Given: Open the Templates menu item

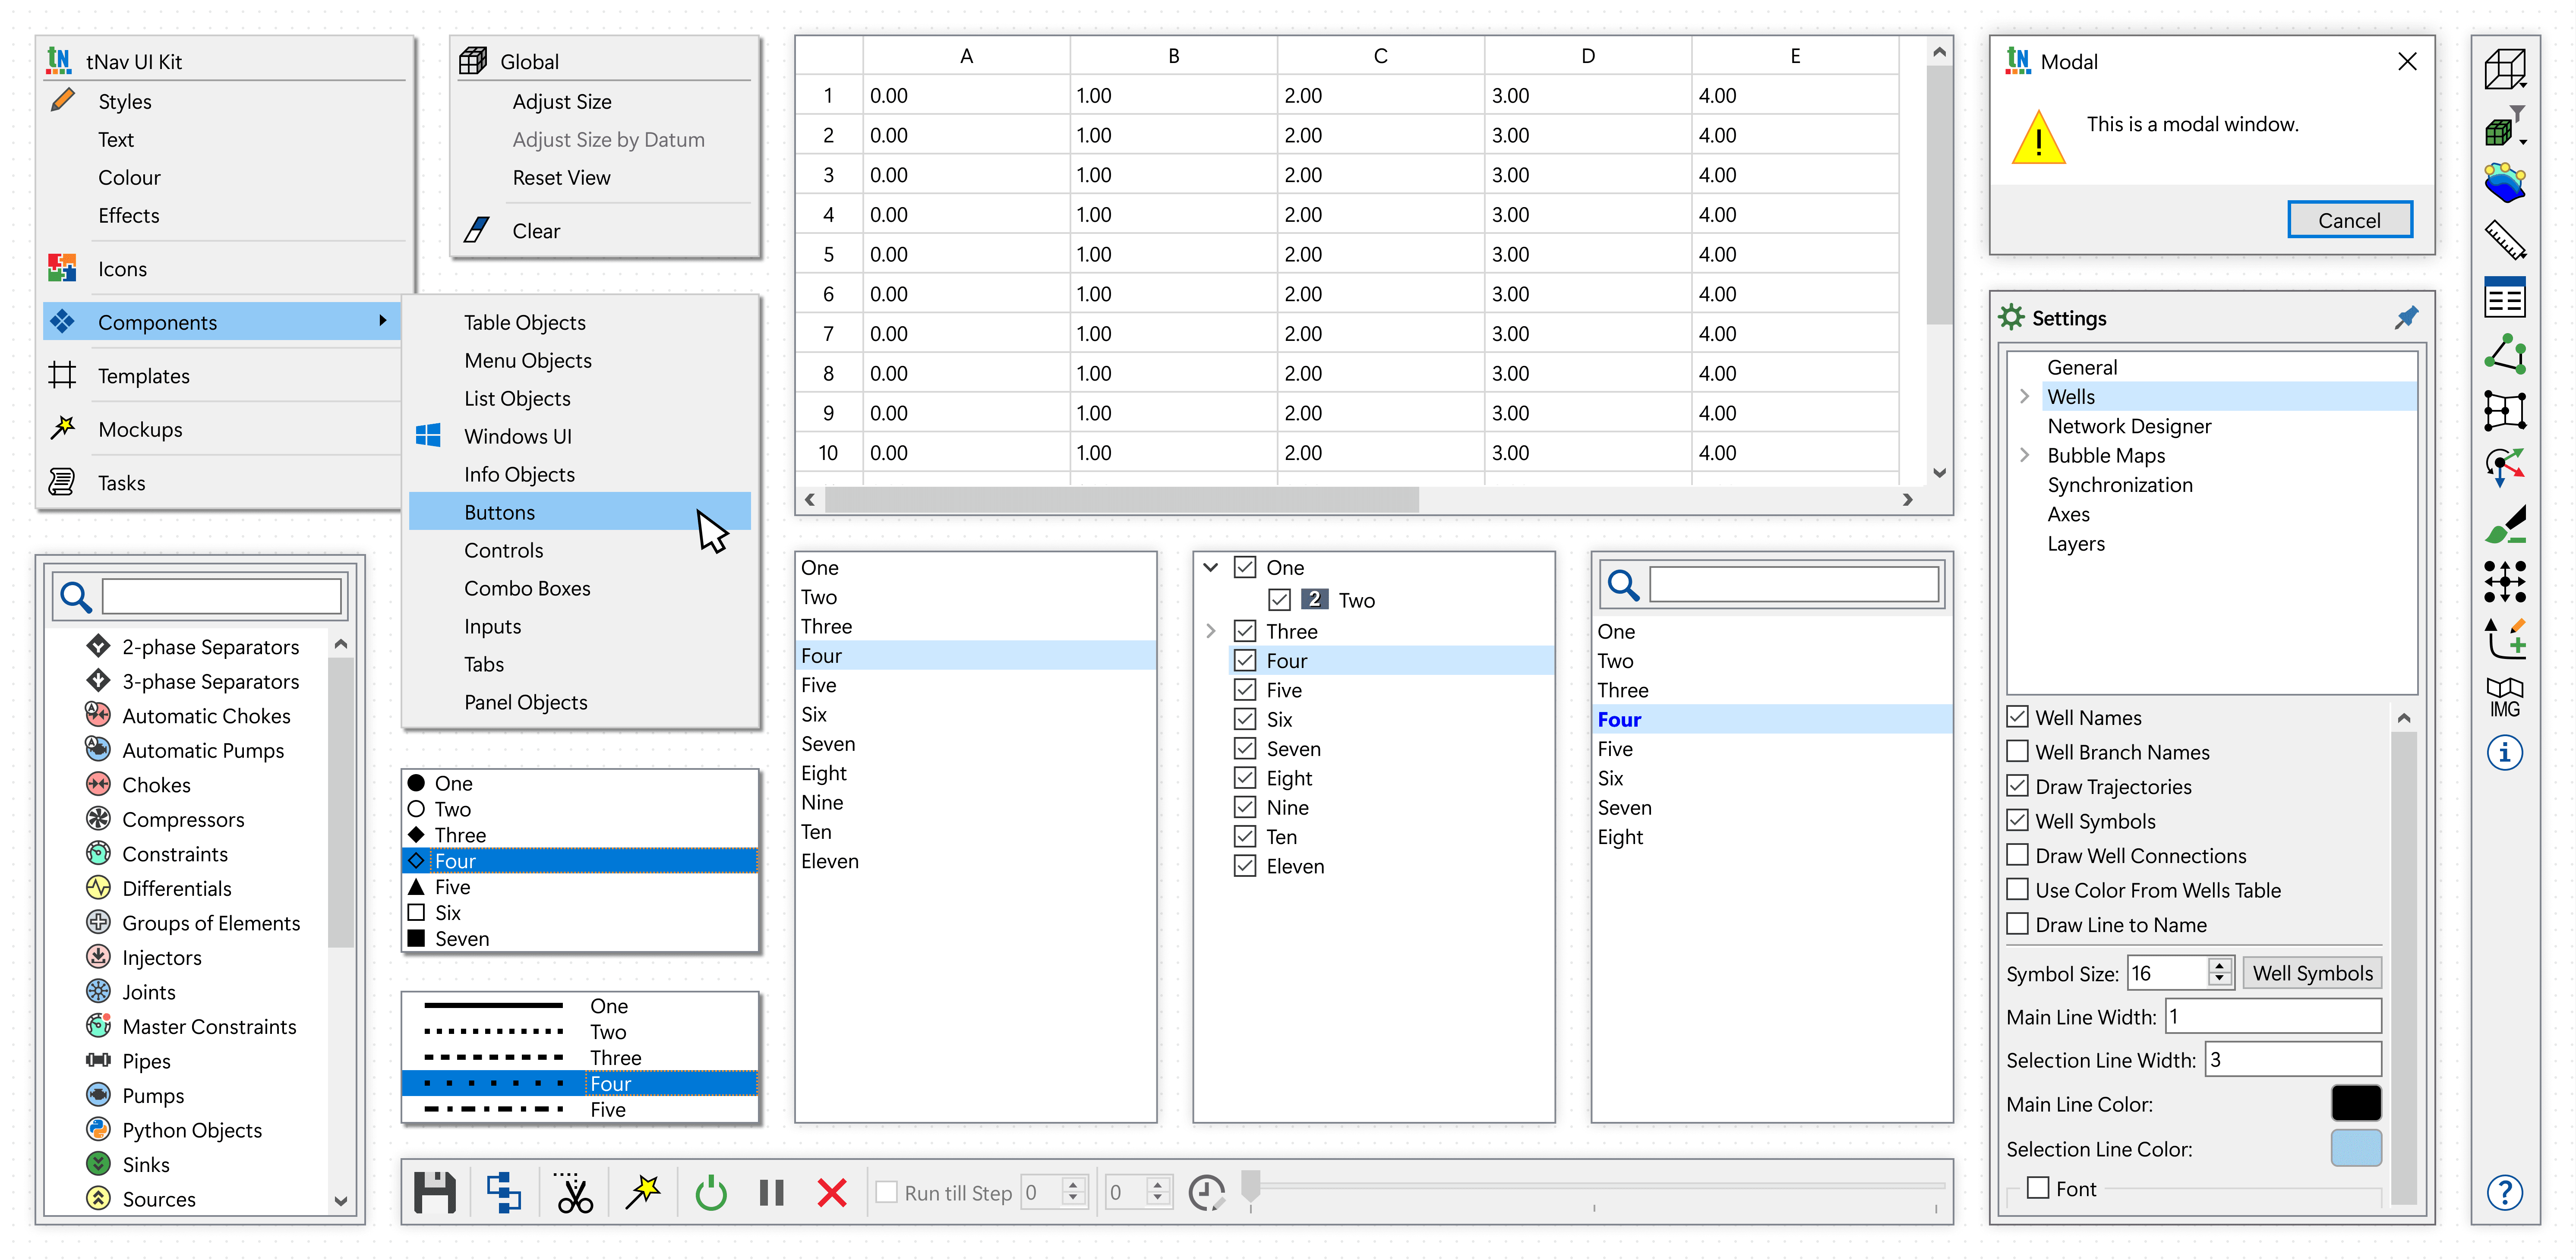Looking at the screenshot, I should [144, 376].
